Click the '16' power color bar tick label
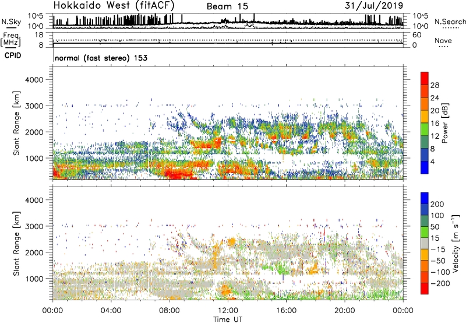This screenshot has width=466, height=323. [x=435, y=124]
